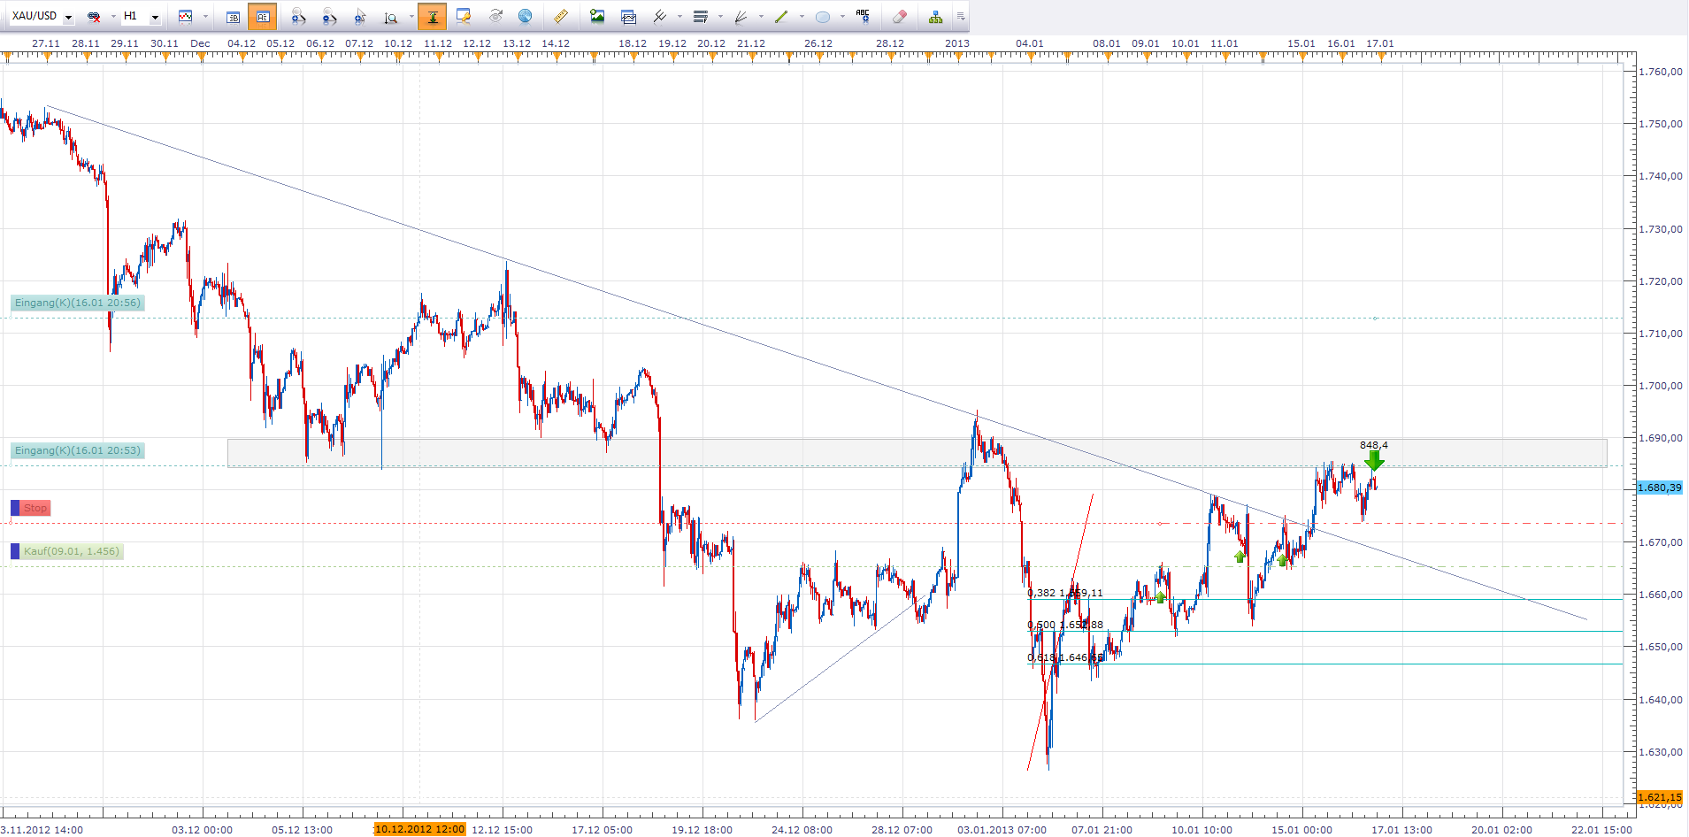
Task: Select the trend line drawing tool
Action: [781, 17]
